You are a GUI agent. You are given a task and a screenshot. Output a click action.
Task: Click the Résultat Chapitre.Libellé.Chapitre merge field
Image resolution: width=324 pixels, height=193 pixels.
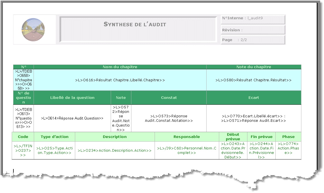120,80
